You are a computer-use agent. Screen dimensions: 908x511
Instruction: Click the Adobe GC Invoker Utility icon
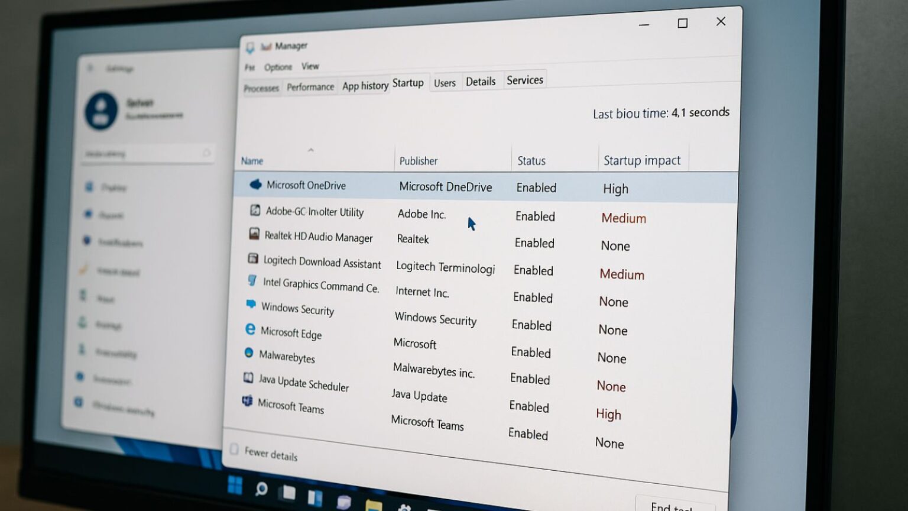(255, 210)
